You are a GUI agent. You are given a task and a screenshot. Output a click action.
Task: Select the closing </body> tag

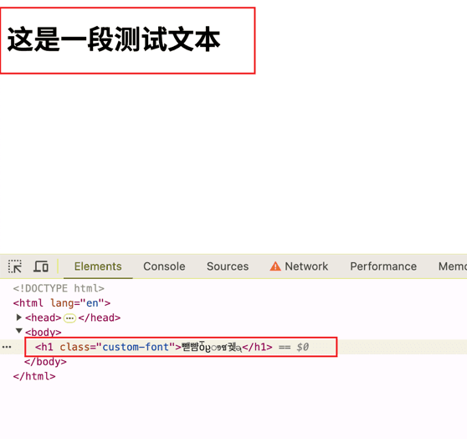coord(45,361)
